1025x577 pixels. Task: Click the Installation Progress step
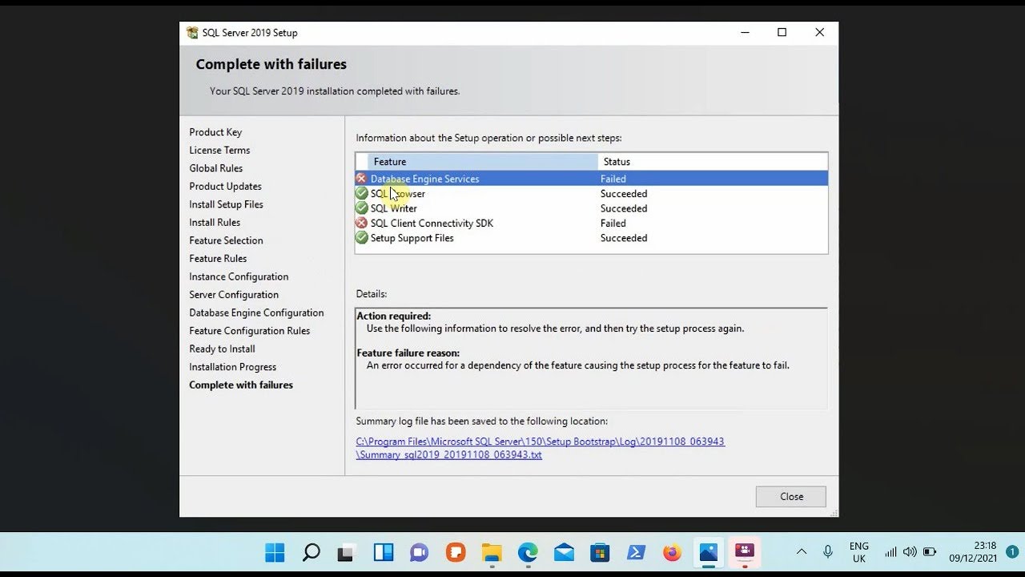click(232, 367)
